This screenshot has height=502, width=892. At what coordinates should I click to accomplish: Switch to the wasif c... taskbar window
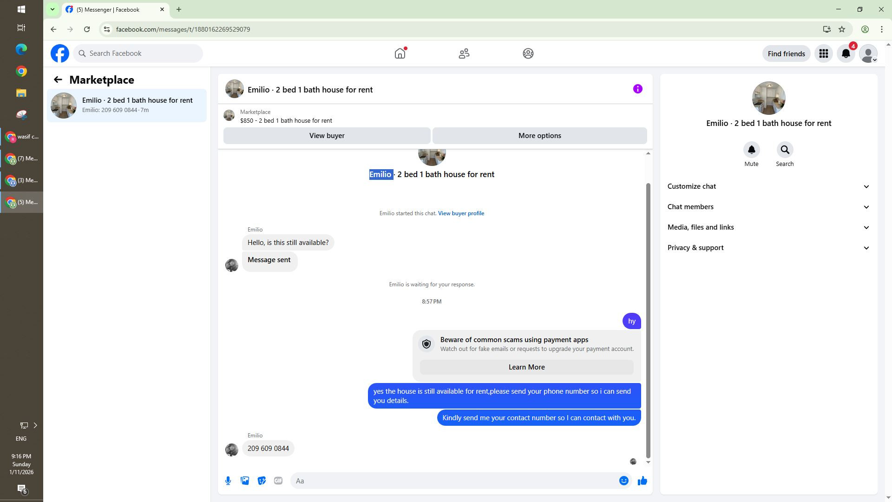click(21, 137)
